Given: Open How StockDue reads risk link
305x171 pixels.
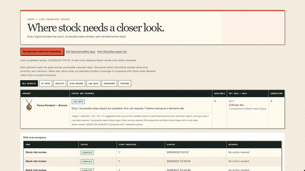Looking at the screenshot, I should point(112,52).
